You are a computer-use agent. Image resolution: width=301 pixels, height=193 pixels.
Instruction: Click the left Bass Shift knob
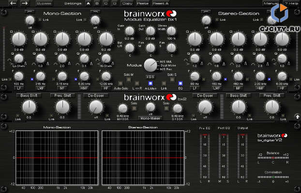[x=29, y=107]
